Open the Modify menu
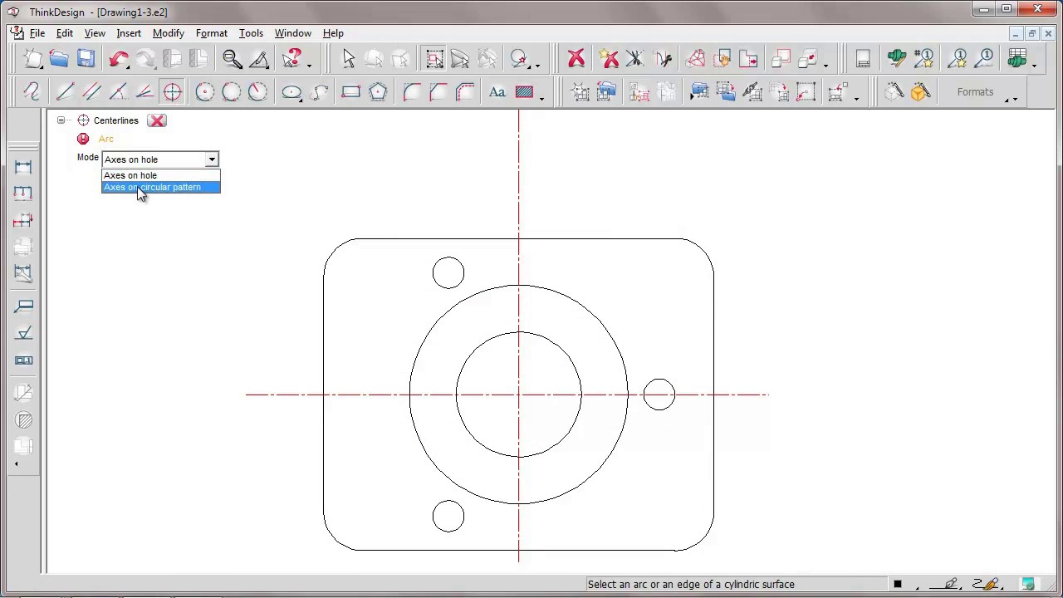The image size is (1063, 598). [x=169, y=33]
